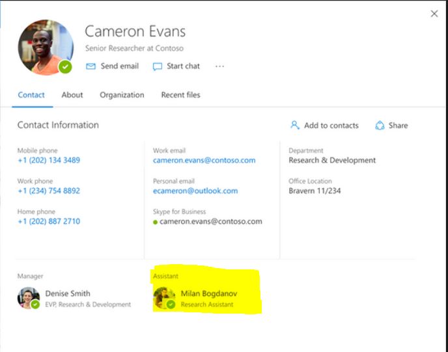This screenshot has height=352, width=448.
Task: Call work phone +1 (234) 754 8892
Action: tap(49, 191)
